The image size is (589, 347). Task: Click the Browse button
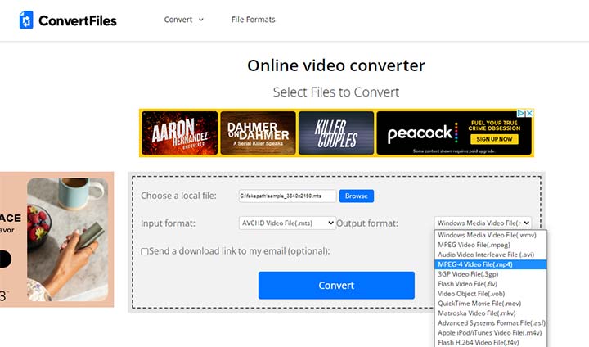[x=356, y=196]
